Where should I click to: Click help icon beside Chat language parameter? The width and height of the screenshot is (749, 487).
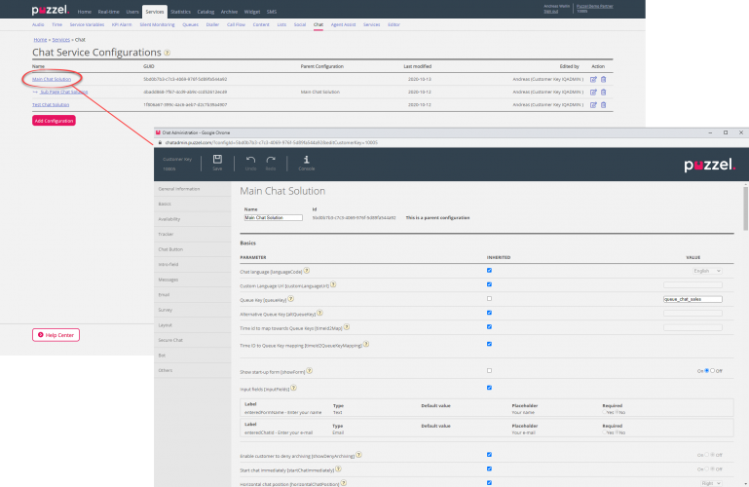(x=308, y=271)
